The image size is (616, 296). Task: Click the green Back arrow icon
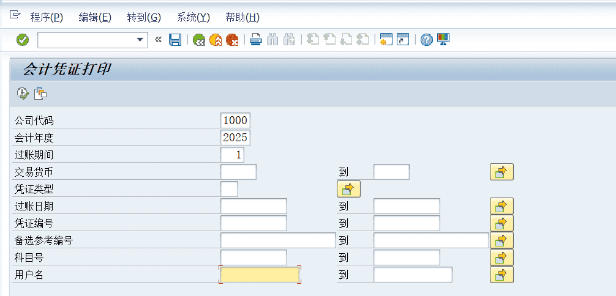coord(199,40)
